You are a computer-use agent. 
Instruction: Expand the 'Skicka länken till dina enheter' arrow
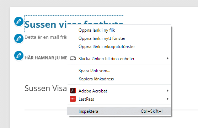click(167, 58)
